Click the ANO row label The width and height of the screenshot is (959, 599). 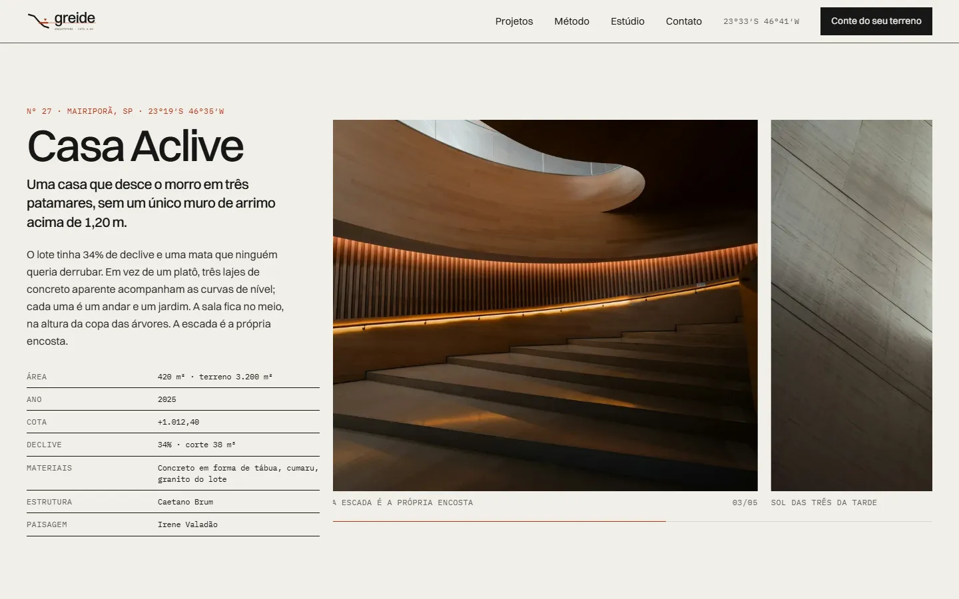[34, 399]
